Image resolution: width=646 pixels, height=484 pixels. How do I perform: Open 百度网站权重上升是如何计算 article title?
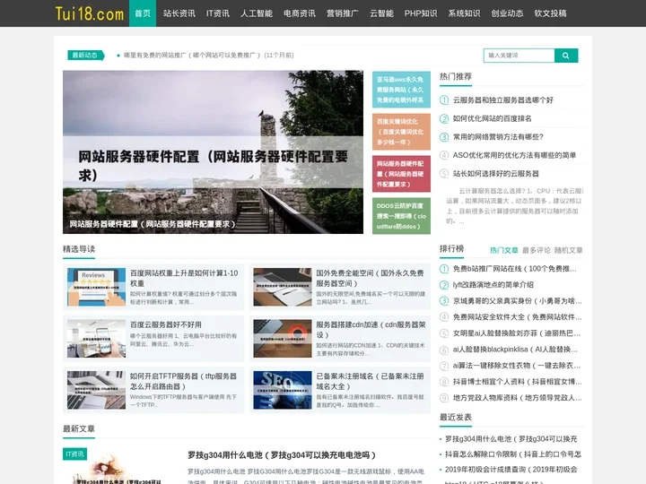(184, 278)
